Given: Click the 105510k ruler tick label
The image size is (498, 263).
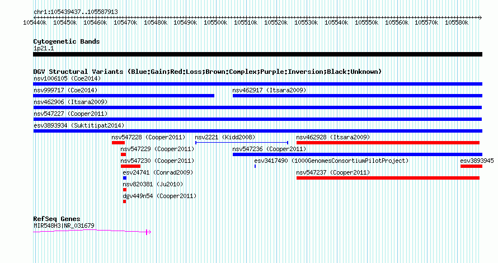Looking at the screenshot, I should point(246,23).
